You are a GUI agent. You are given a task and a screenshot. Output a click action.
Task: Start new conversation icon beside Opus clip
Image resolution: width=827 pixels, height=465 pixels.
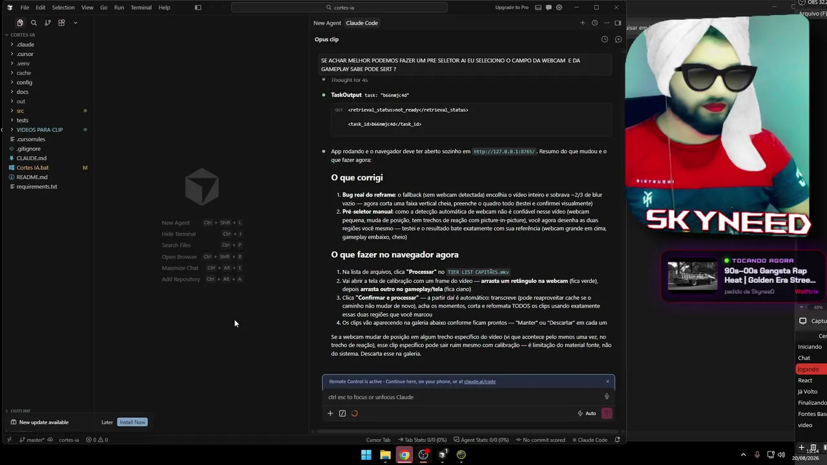tap(618, 39)
